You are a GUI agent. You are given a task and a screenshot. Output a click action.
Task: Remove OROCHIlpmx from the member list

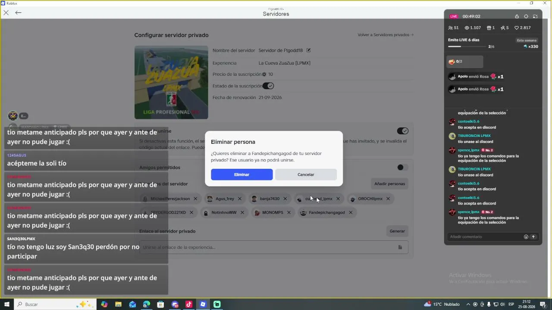point(388,199)
